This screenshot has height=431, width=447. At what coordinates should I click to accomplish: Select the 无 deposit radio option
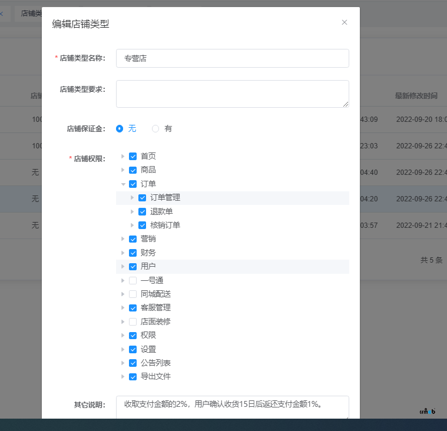click(x=120, y=128)
